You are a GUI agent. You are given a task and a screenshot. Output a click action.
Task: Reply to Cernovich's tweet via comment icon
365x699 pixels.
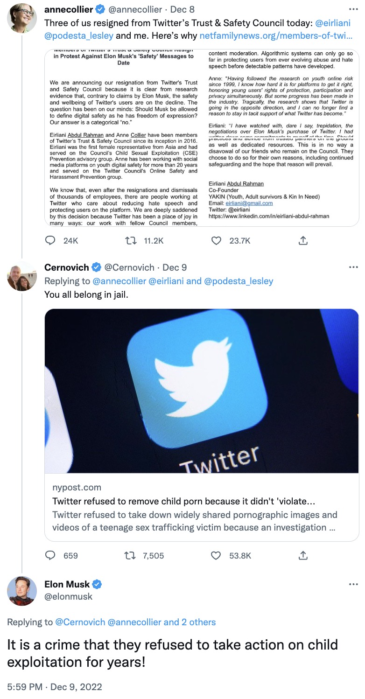click(50, 555)
